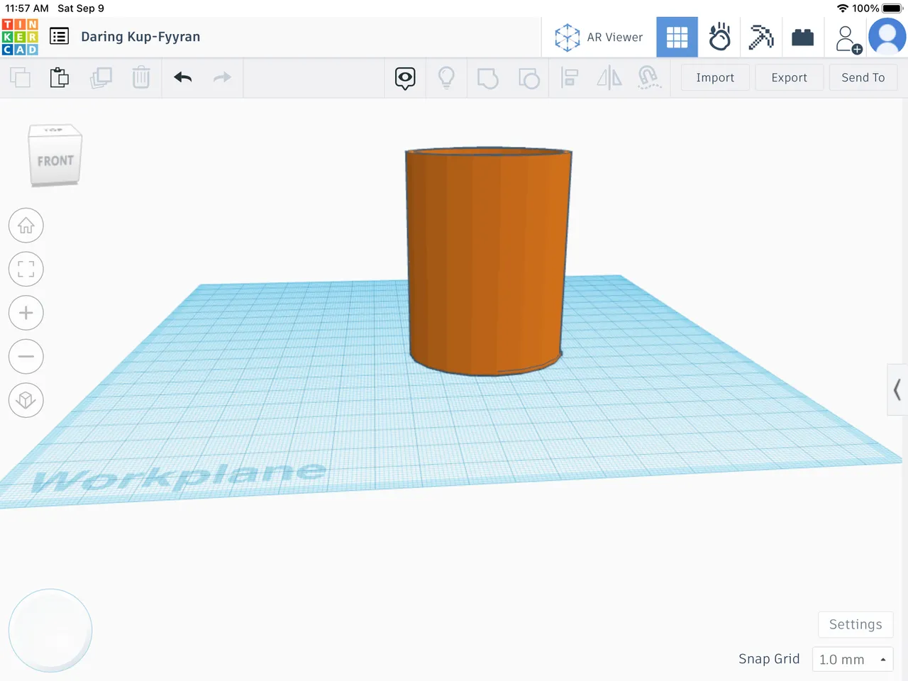
Task: Undo the last action
Action: pos(182,77)
